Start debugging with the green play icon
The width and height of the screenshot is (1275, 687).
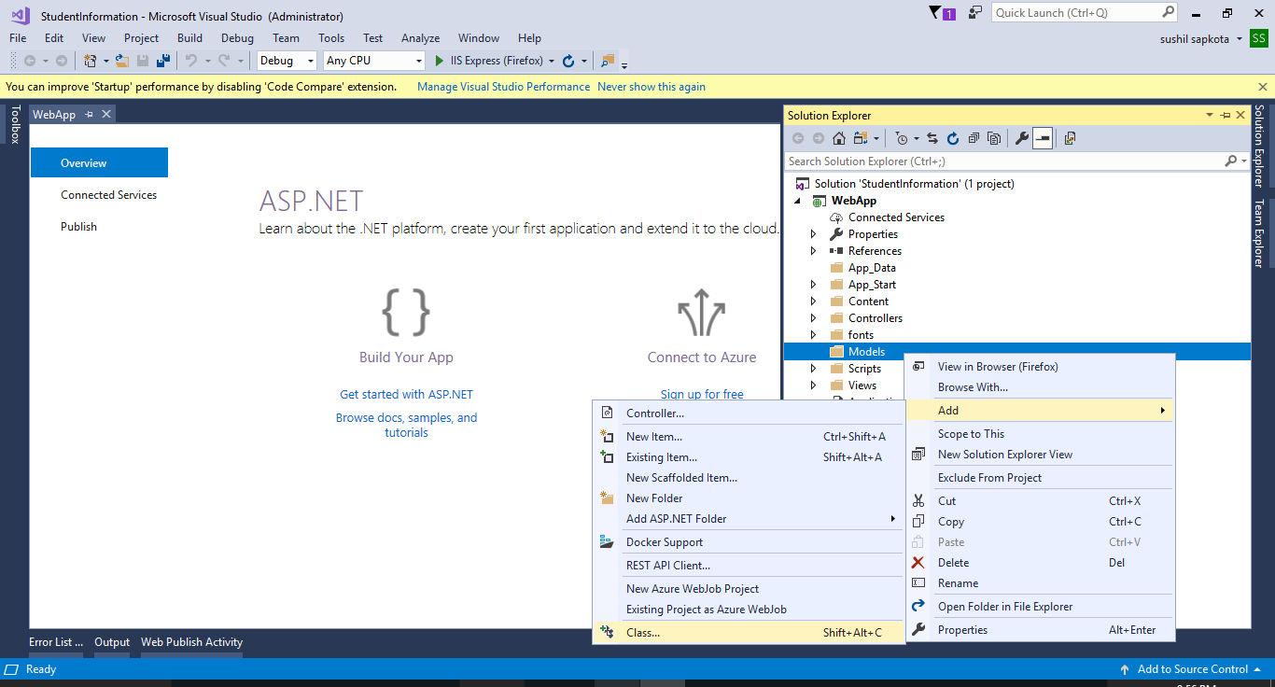(441, 61)
